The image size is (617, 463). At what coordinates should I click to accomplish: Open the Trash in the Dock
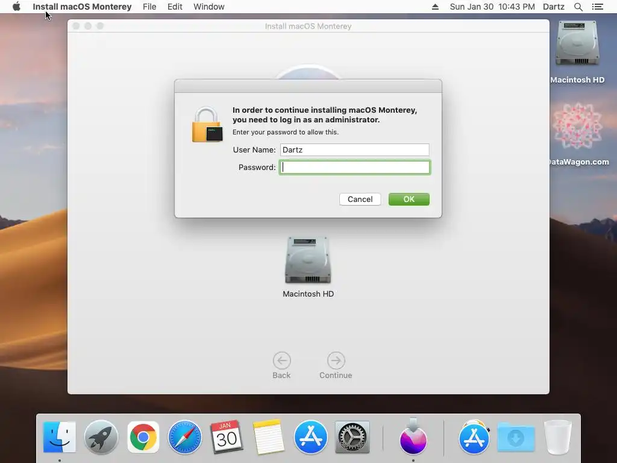tap(558, 437)
